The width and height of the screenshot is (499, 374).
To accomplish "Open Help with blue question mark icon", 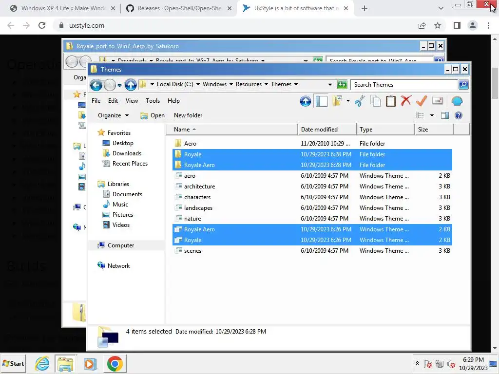I will (x=459, y=115).
